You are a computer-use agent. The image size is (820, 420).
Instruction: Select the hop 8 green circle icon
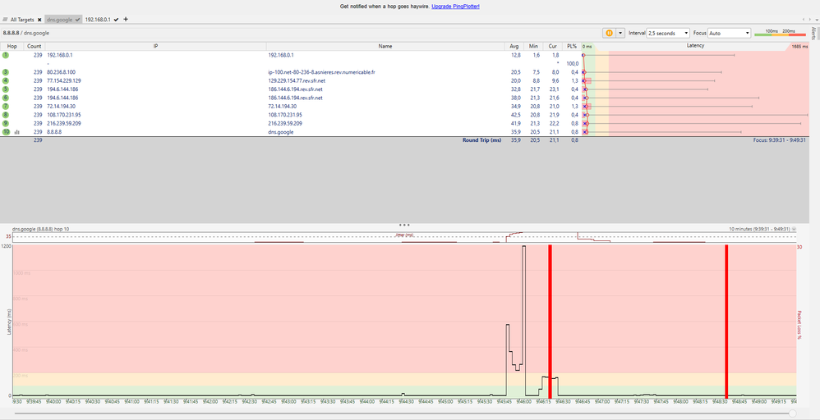point(6,115)
